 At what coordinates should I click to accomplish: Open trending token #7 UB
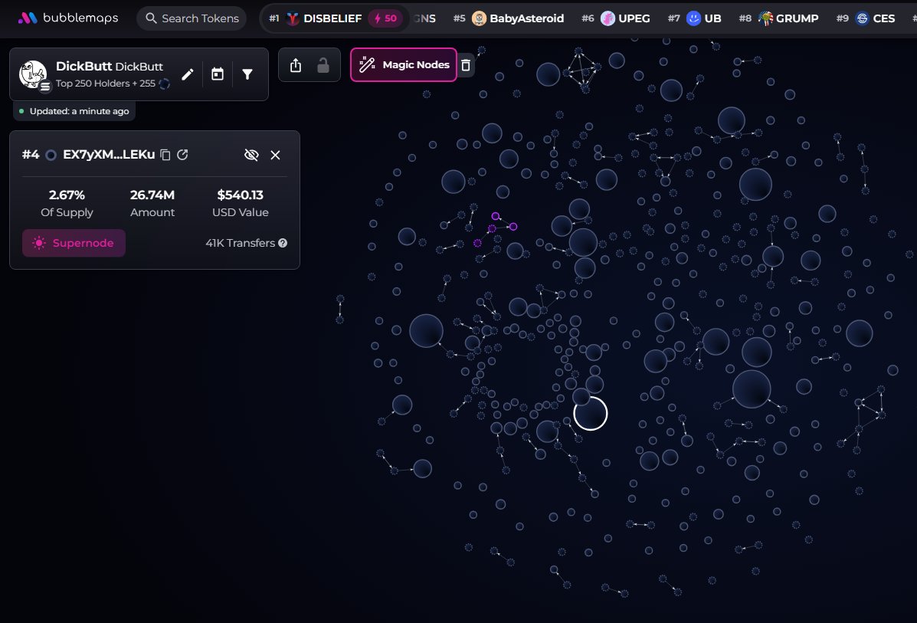click(x=694, y=18)
